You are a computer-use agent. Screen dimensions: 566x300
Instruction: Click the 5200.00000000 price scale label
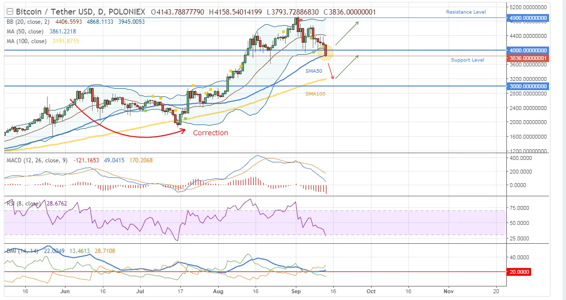(x=528, y=7)
